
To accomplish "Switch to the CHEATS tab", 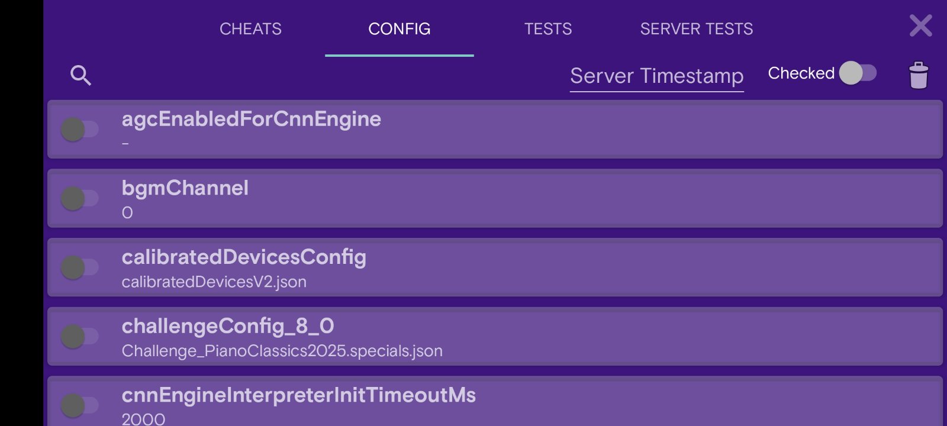I will pyautogui.click(x=250, y=29).
